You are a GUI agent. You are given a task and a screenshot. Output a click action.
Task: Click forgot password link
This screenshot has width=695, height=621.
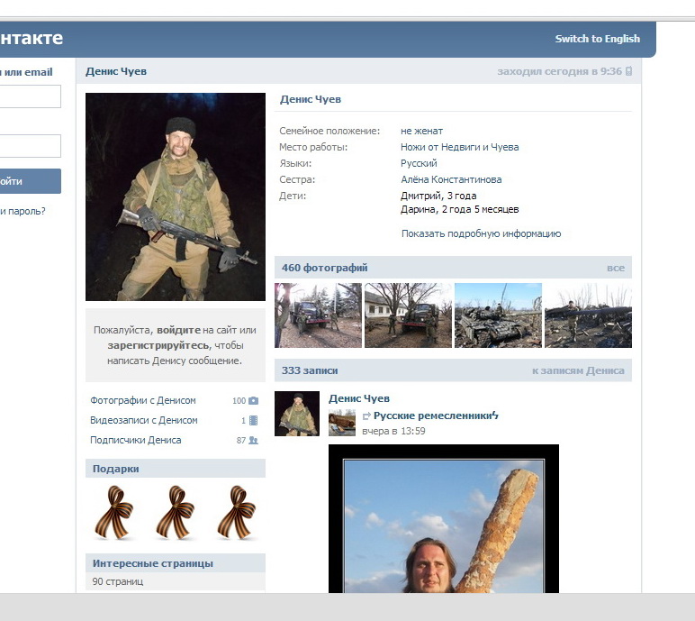[23, 211]
